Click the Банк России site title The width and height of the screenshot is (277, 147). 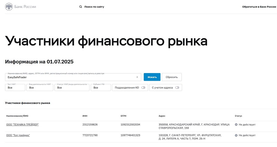(25, 7)
